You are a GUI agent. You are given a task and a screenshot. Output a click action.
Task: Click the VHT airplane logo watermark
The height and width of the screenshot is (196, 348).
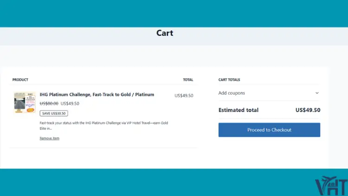pyautogui.click(x=331, y=186)
